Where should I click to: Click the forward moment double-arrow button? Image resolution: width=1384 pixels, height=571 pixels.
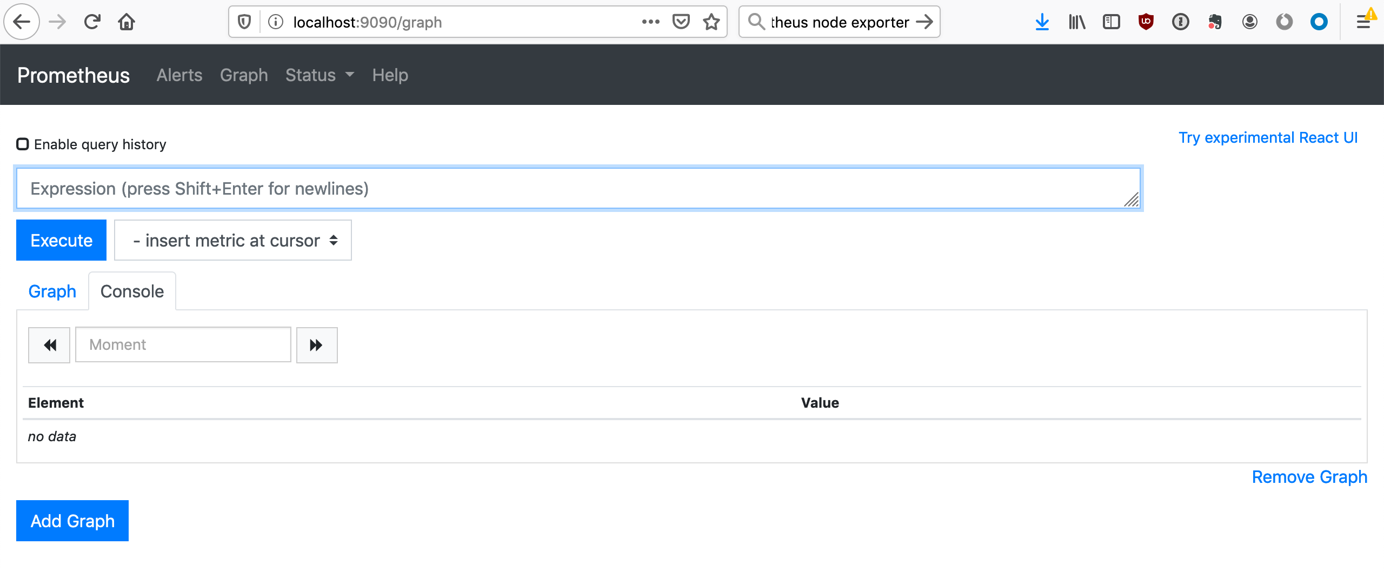[317, 345]
